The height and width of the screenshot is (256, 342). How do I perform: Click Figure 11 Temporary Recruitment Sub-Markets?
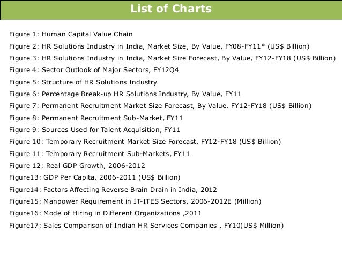100,154
